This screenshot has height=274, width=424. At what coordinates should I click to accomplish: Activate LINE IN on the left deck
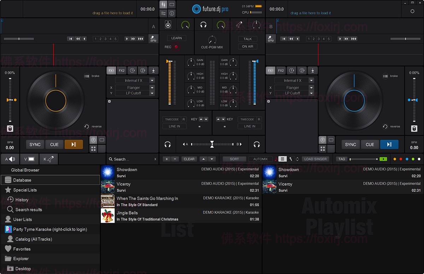click(x=174, y=126)
